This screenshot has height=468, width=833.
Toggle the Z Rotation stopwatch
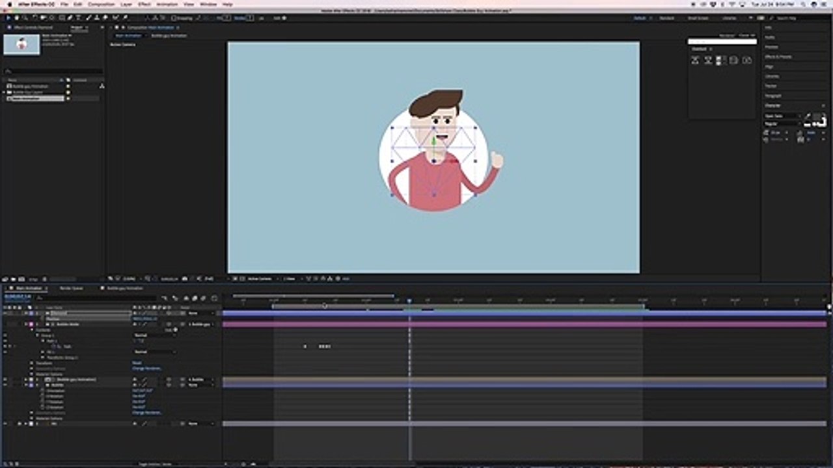43,407
